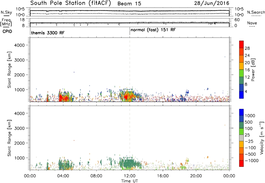Screen dimensions: 265x183
Task: Click the 'Beam 15' label
Action: [x=129, y=4]
